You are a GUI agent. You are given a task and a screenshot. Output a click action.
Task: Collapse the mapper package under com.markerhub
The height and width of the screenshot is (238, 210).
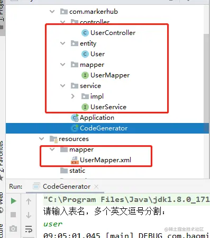[x=62, y=65]
